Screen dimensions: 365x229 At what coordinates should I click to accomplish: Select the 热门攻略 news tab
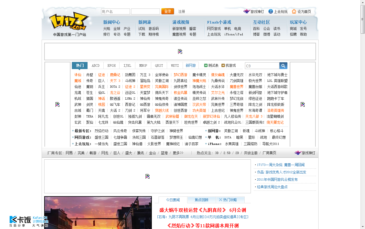(230, 200)
